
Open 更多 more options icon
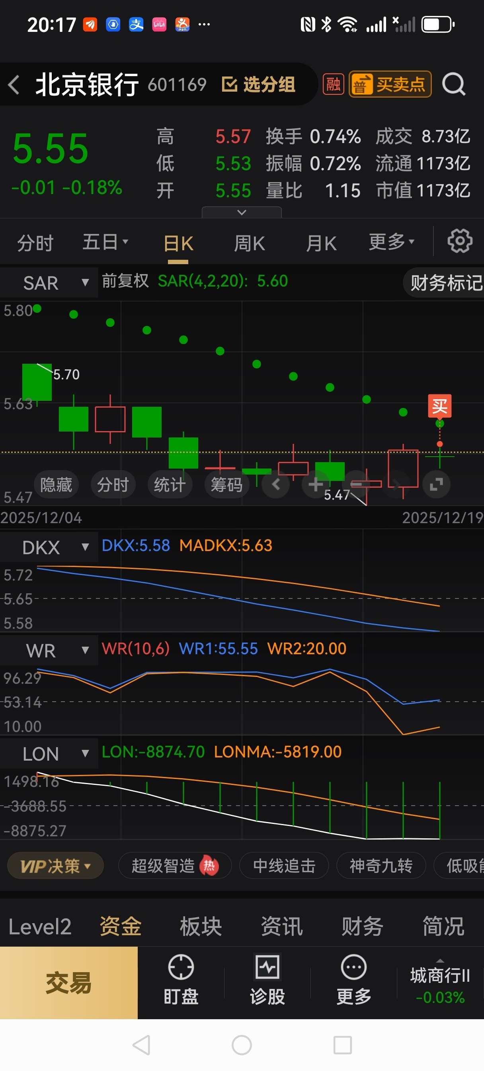(x=353, y=979)
